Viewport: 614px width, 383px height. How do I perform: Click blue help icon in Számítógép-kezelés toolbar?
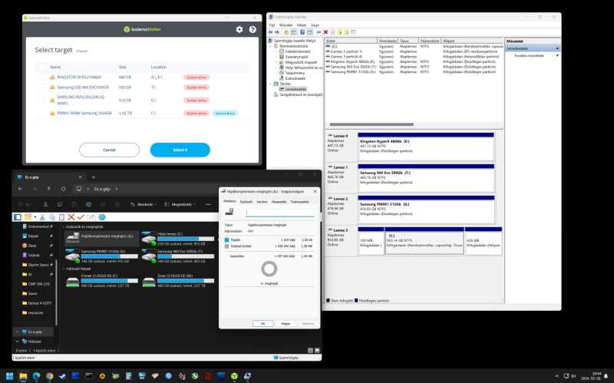[302, 32]
